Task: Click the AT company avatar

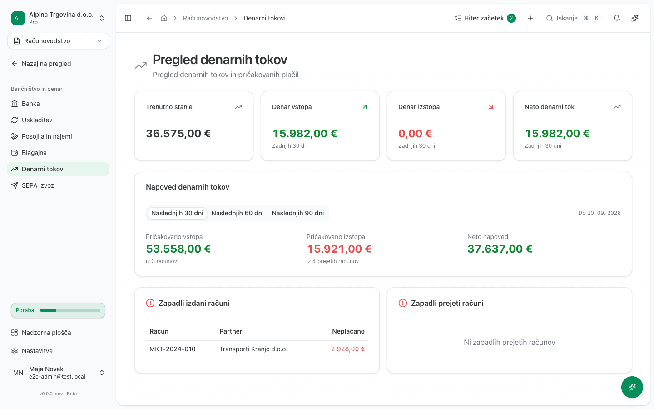Action: click(18, 18)
